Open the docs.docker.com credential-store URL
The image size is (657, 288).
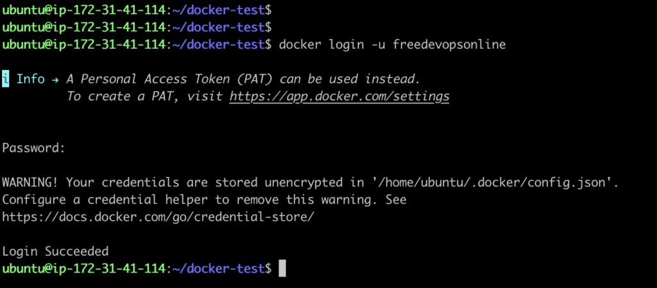click(158, 217)
